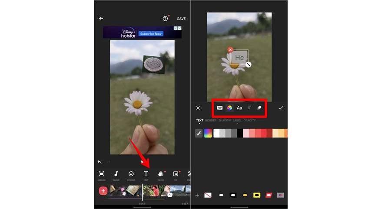Switch to the LABEL tab
Viewport: 372px width, 209px height.
(x=237, y=121)
